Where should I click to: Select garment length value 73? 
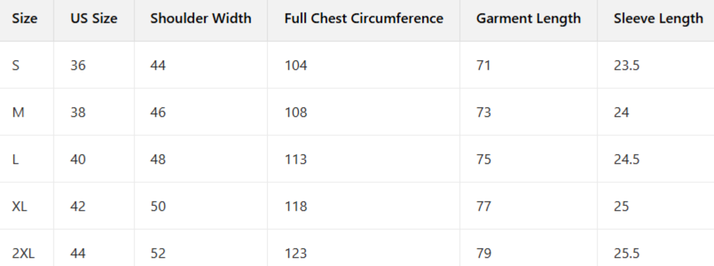pyautogui.click(x=483, y=113)
